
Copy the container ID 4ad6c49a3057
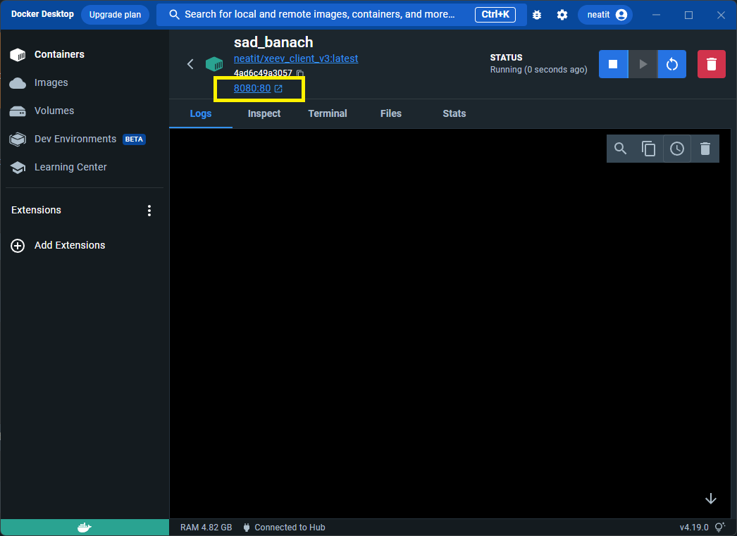click(300, 73)
